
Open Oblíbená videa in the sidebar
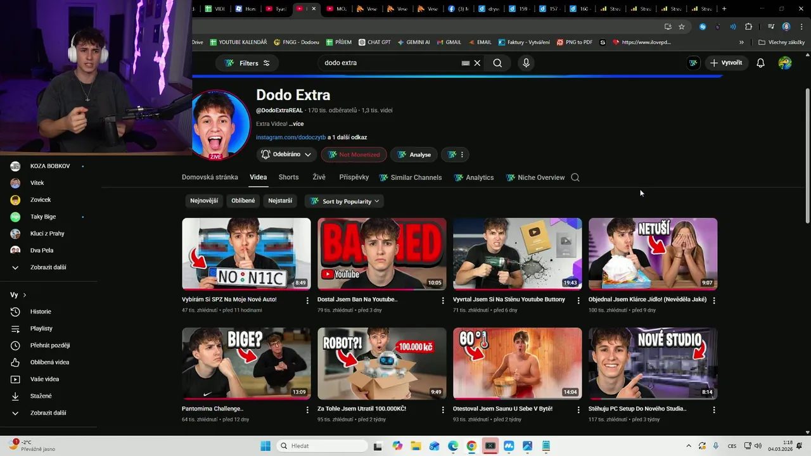[x=48, y=362]
